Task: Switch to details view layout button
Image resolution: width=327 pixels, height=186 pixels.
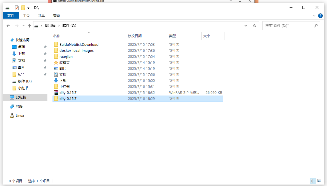Action: click(313, 181)
